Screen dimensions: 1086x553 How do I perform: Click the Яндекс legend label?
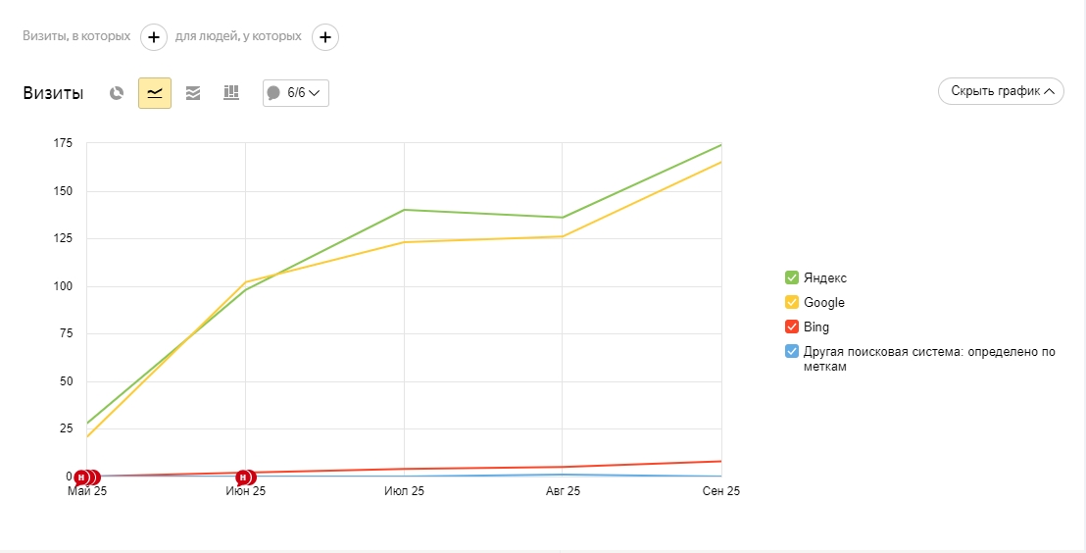point(824,277)
